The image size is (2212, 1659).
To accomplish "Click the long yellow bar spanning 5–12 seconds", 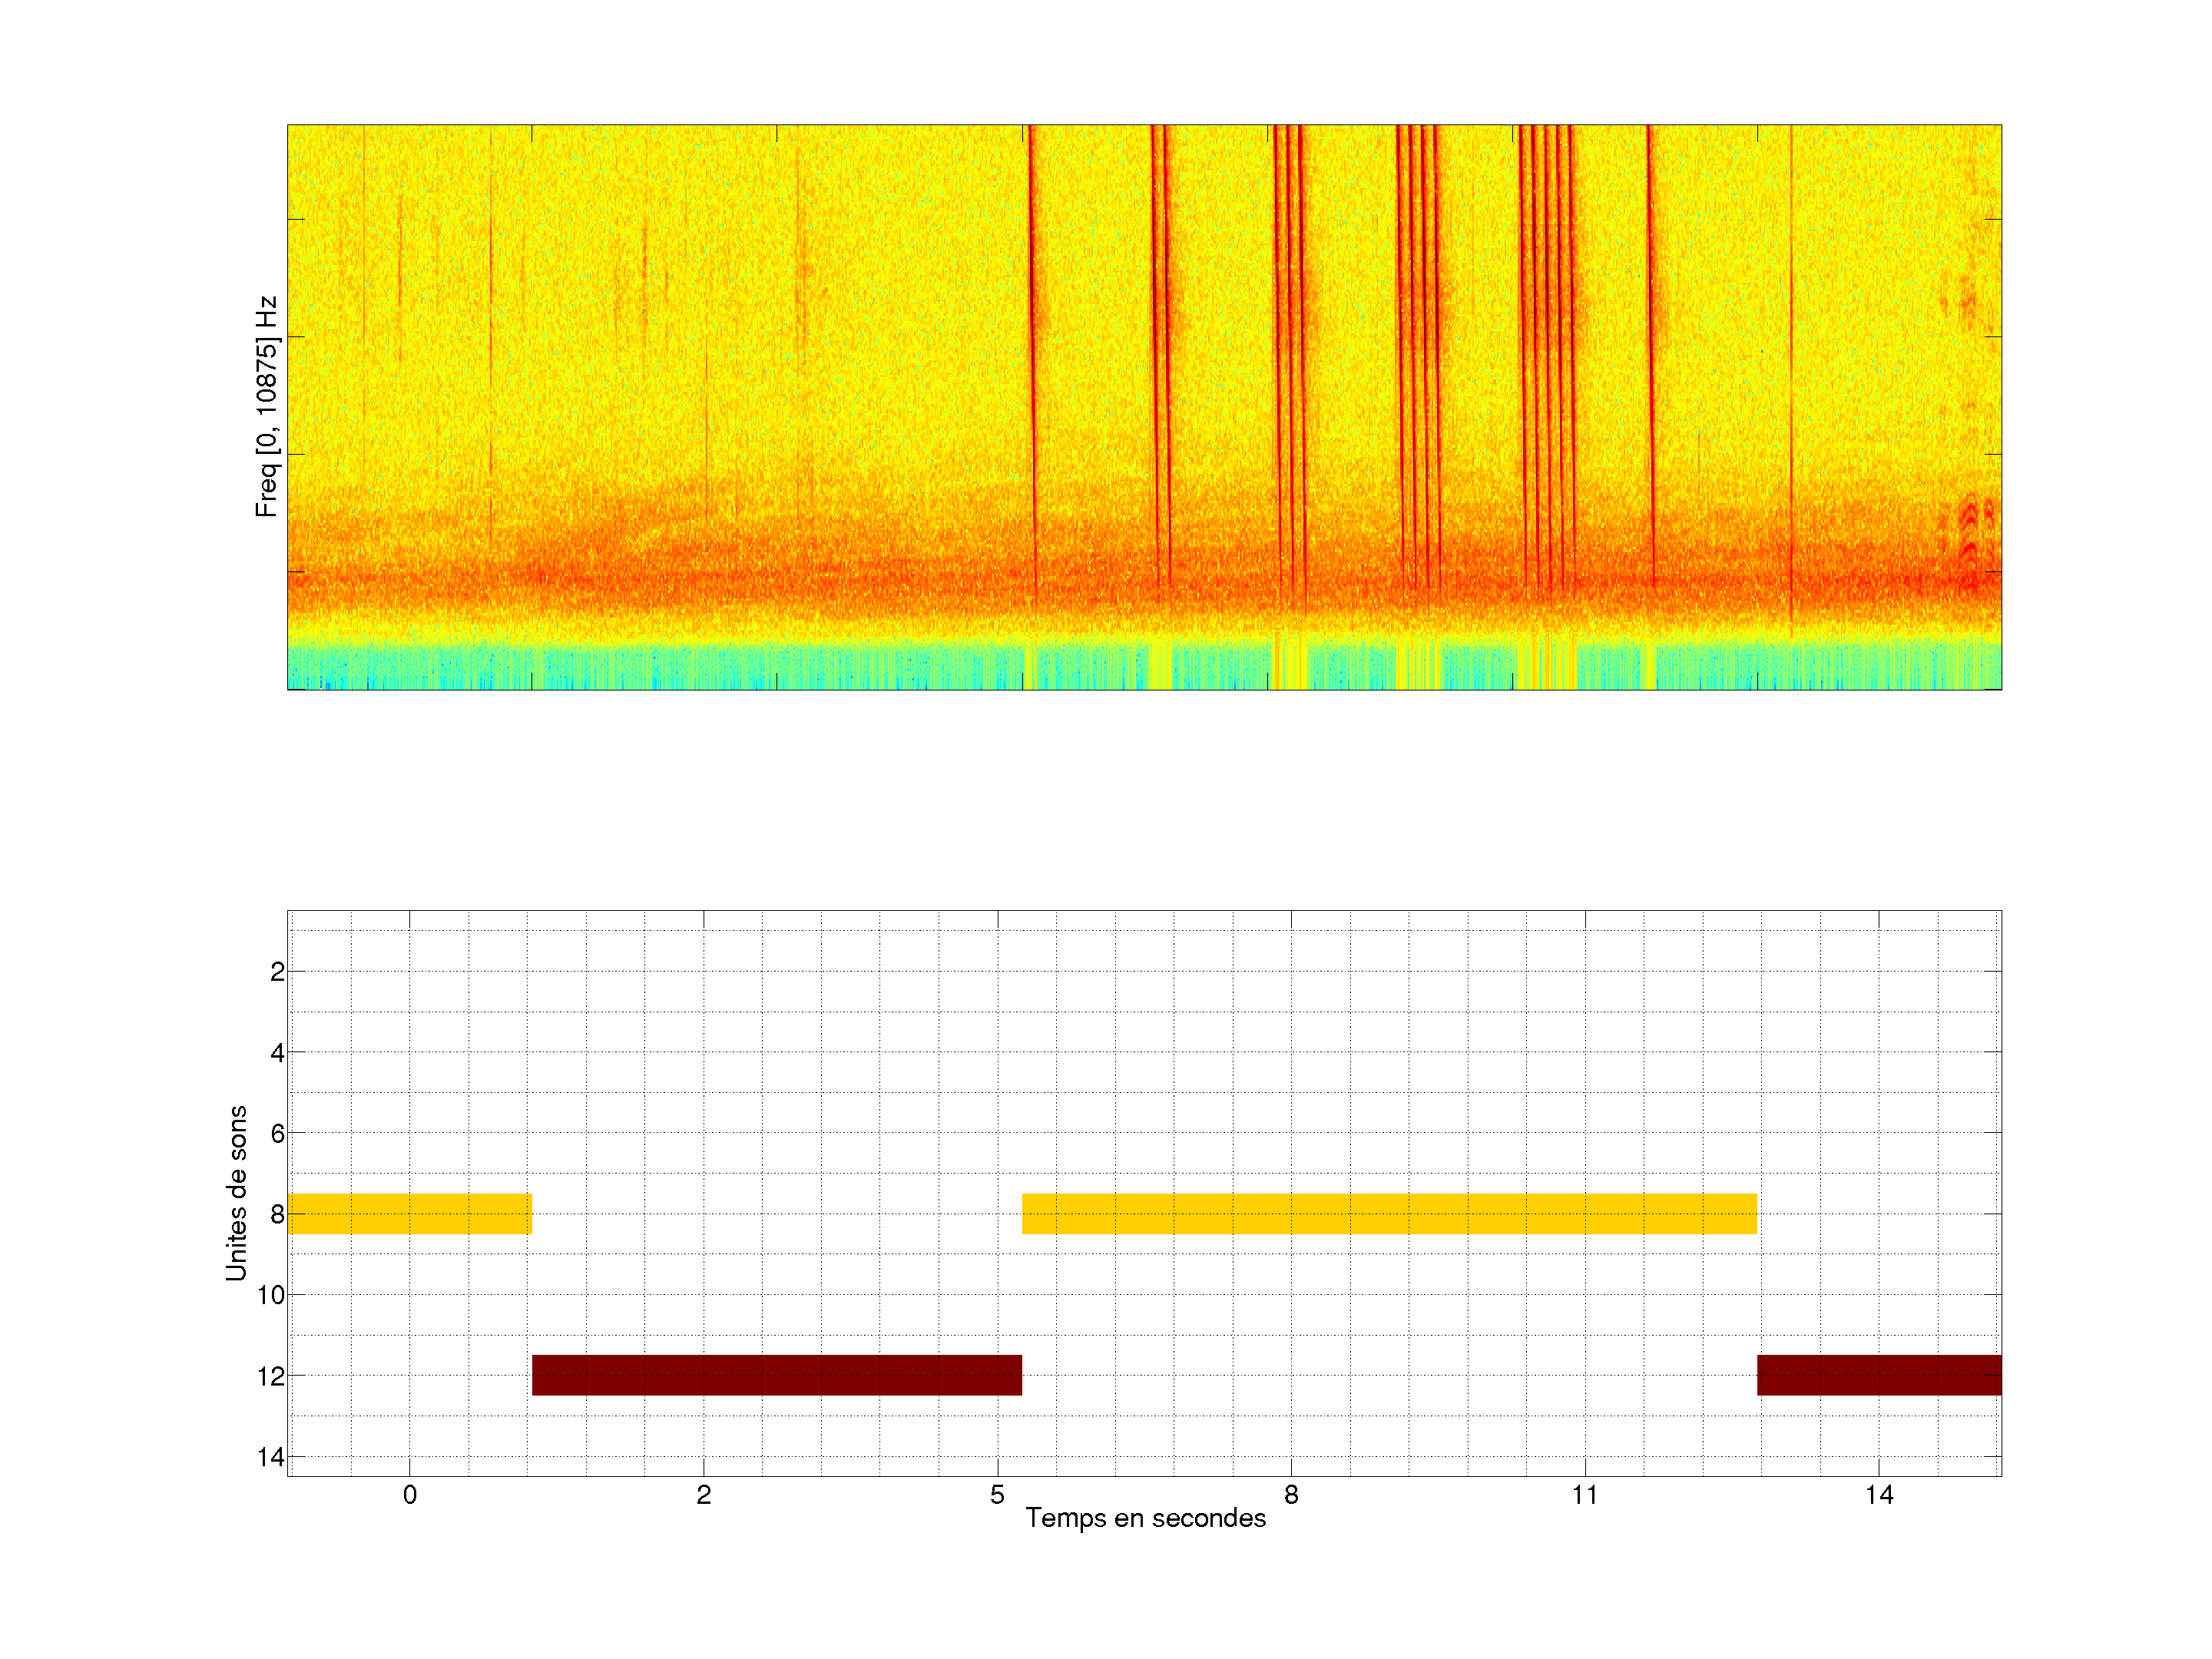I will pos(1389,1213).
